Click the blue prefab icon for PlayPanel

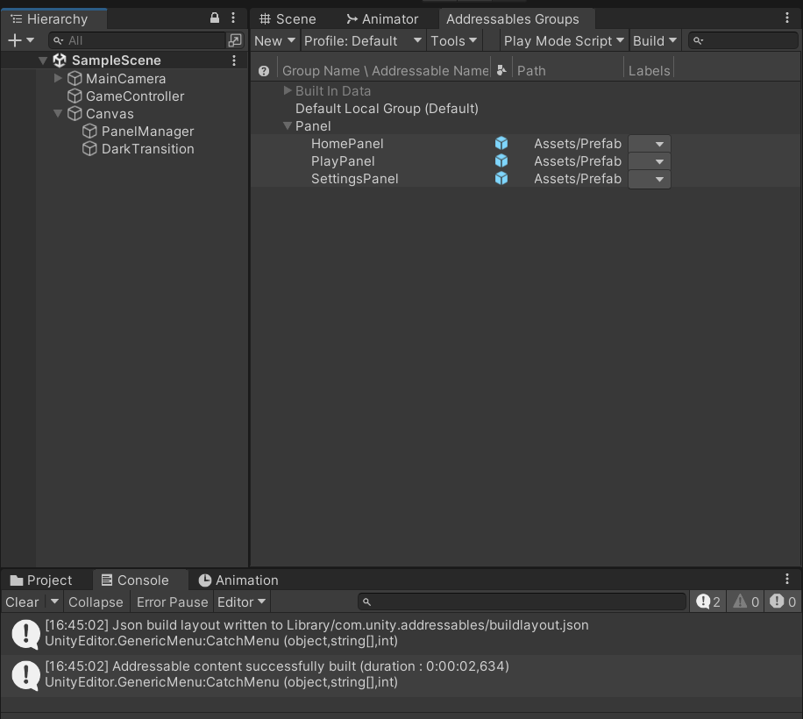501,160
